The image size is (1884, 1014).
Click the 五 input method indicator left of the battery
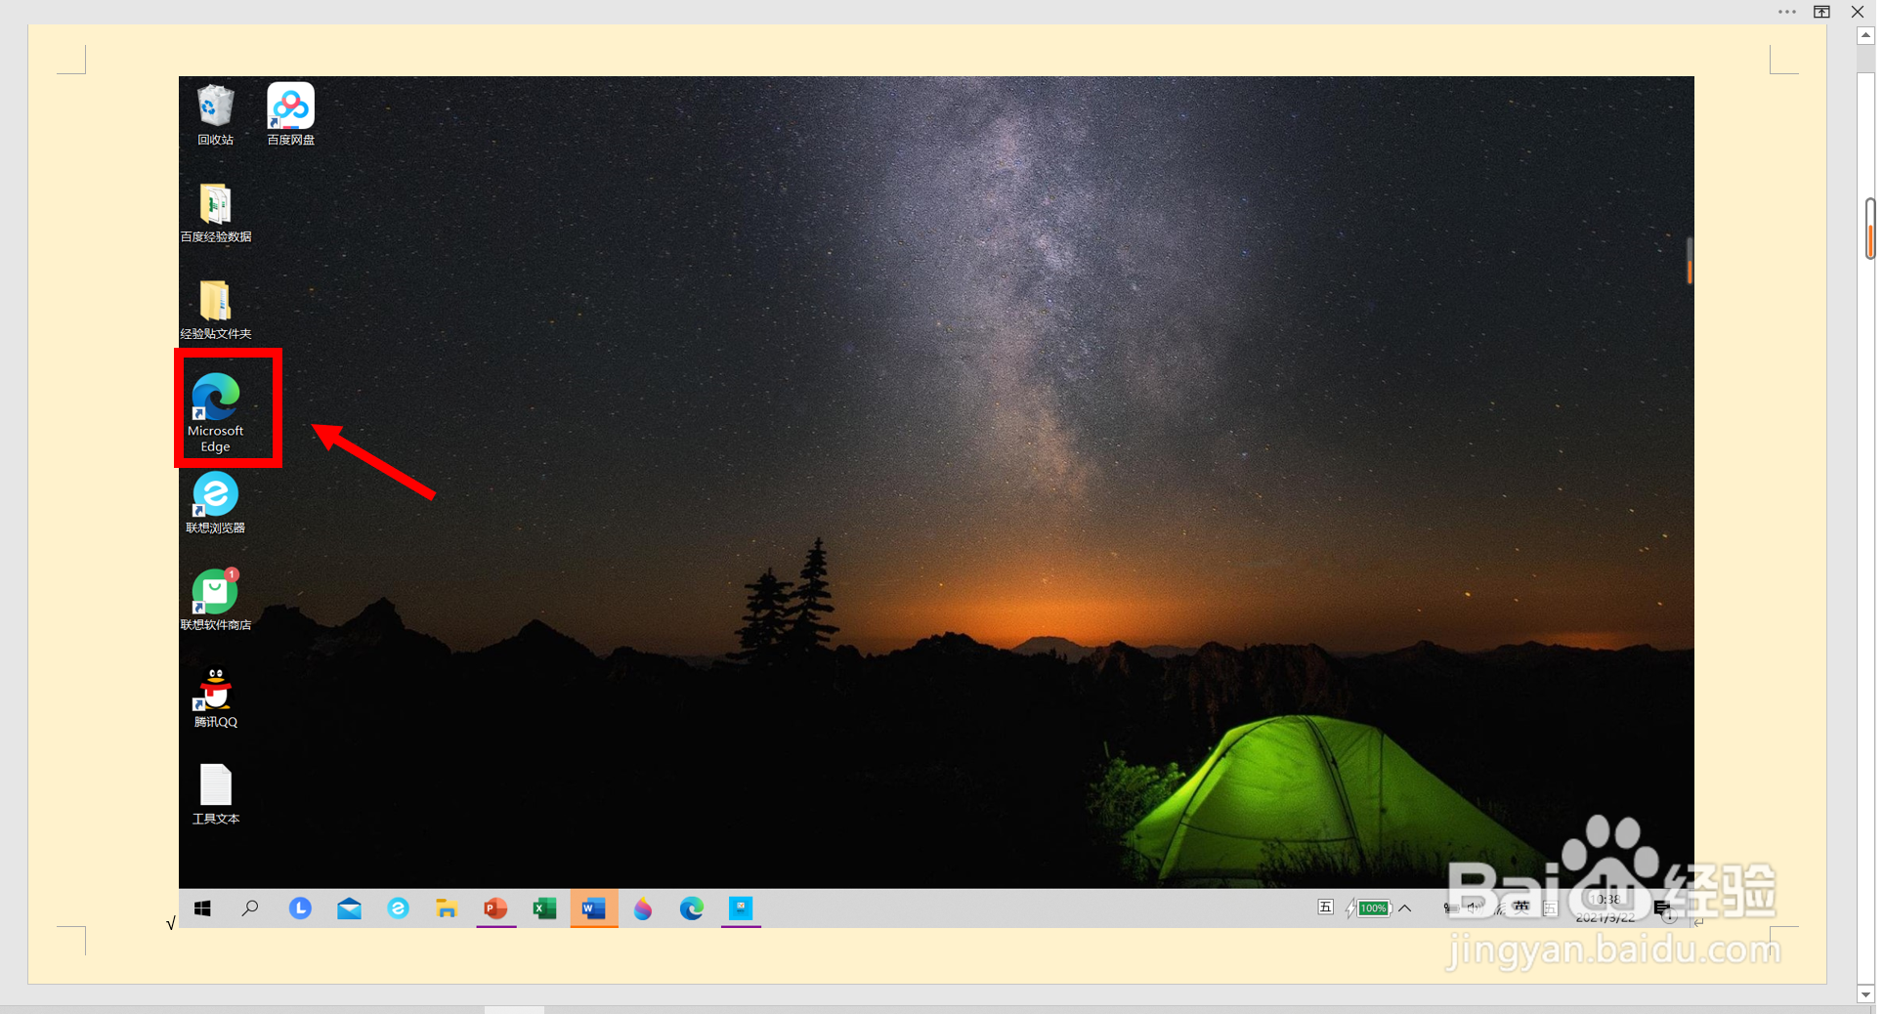(1325, 908)
